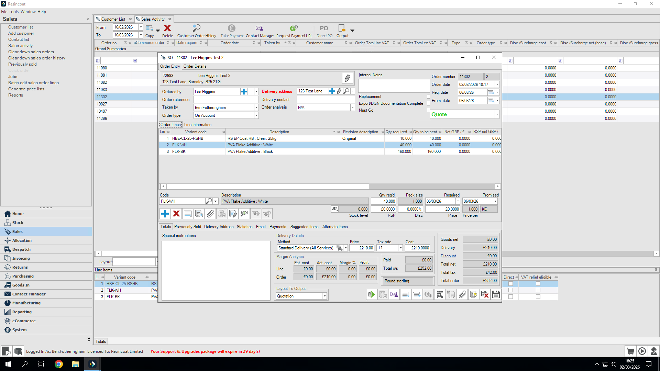This screenshot has height=371, width=660.
Task: Click the currency price lookup magnifier icon
Action: tap(244, 214)
